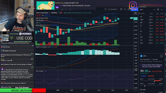The width and height of the screenshot is (166, 93).
Task: Open the divi watchlist dropdown
Action: (x=142, y=10)
